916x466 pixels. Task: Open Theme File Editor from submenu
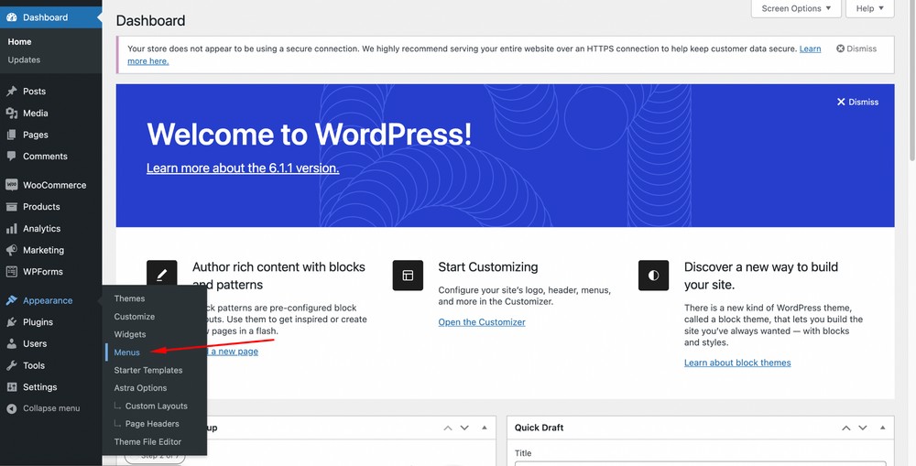pyautogui.click(x=147, y=442)
